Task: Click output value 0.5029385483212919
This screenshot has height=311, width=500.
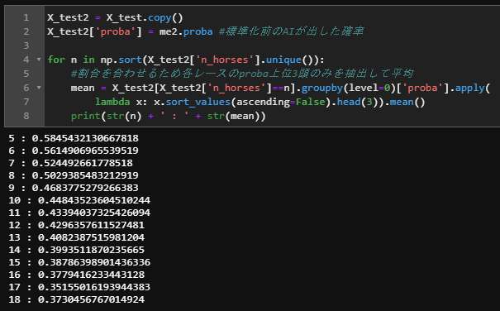Action: 85,175
